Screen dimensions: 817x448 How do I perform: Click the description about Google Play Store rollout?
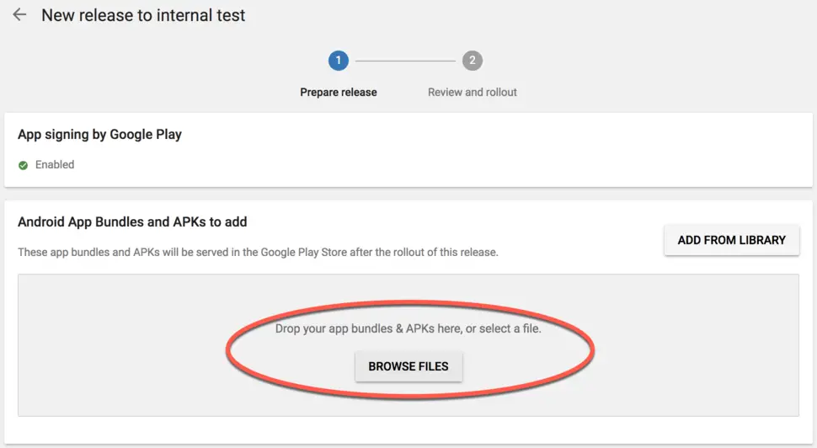258,252
